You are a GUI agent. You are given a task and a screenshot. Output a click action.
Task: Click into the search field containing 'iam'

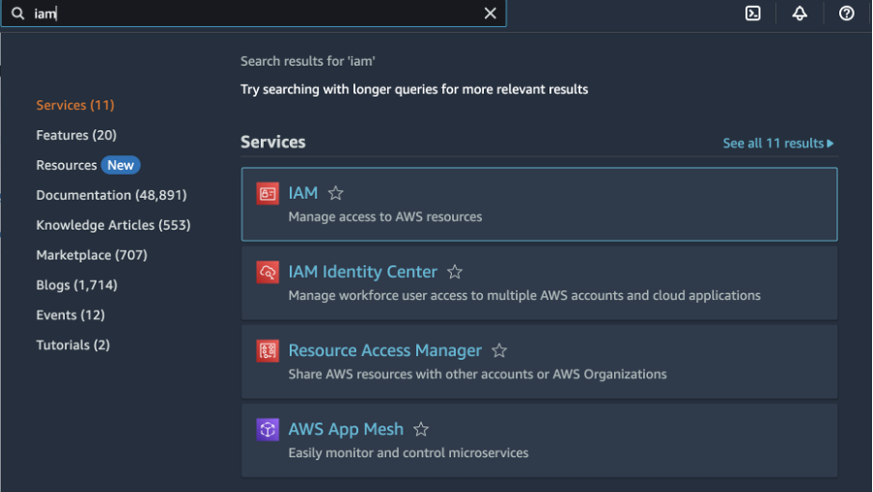(x=254, y=14)
